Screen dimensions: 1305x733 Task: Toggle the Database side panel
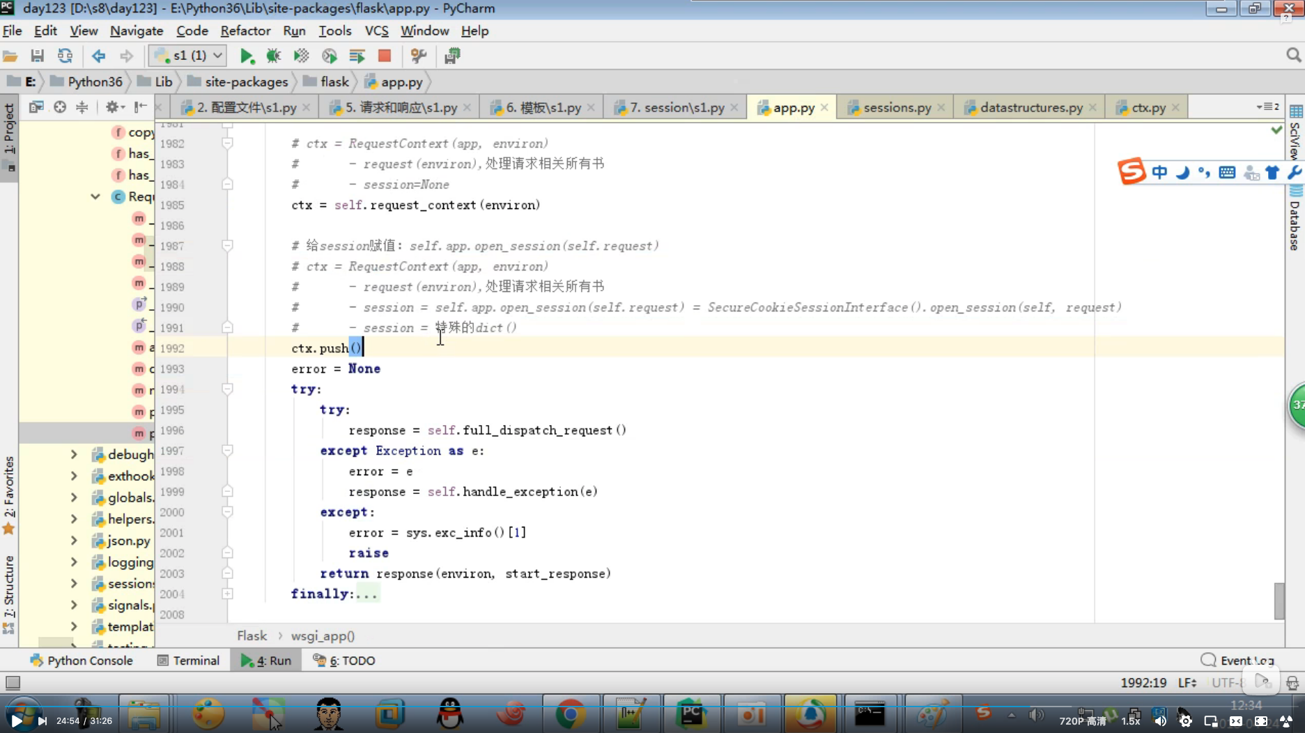[1295, 217]
